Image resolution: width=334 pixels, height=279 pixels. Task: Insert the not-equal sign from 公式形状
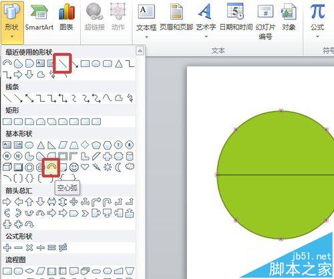click(x=63, y=248)
